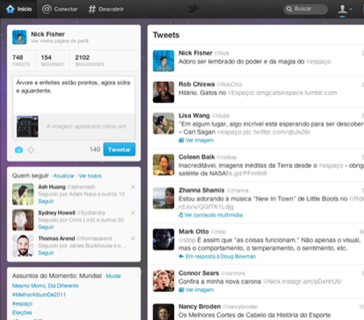
Task: Open Rob Chiswa's avatar
Action: [x=163, y=92]
